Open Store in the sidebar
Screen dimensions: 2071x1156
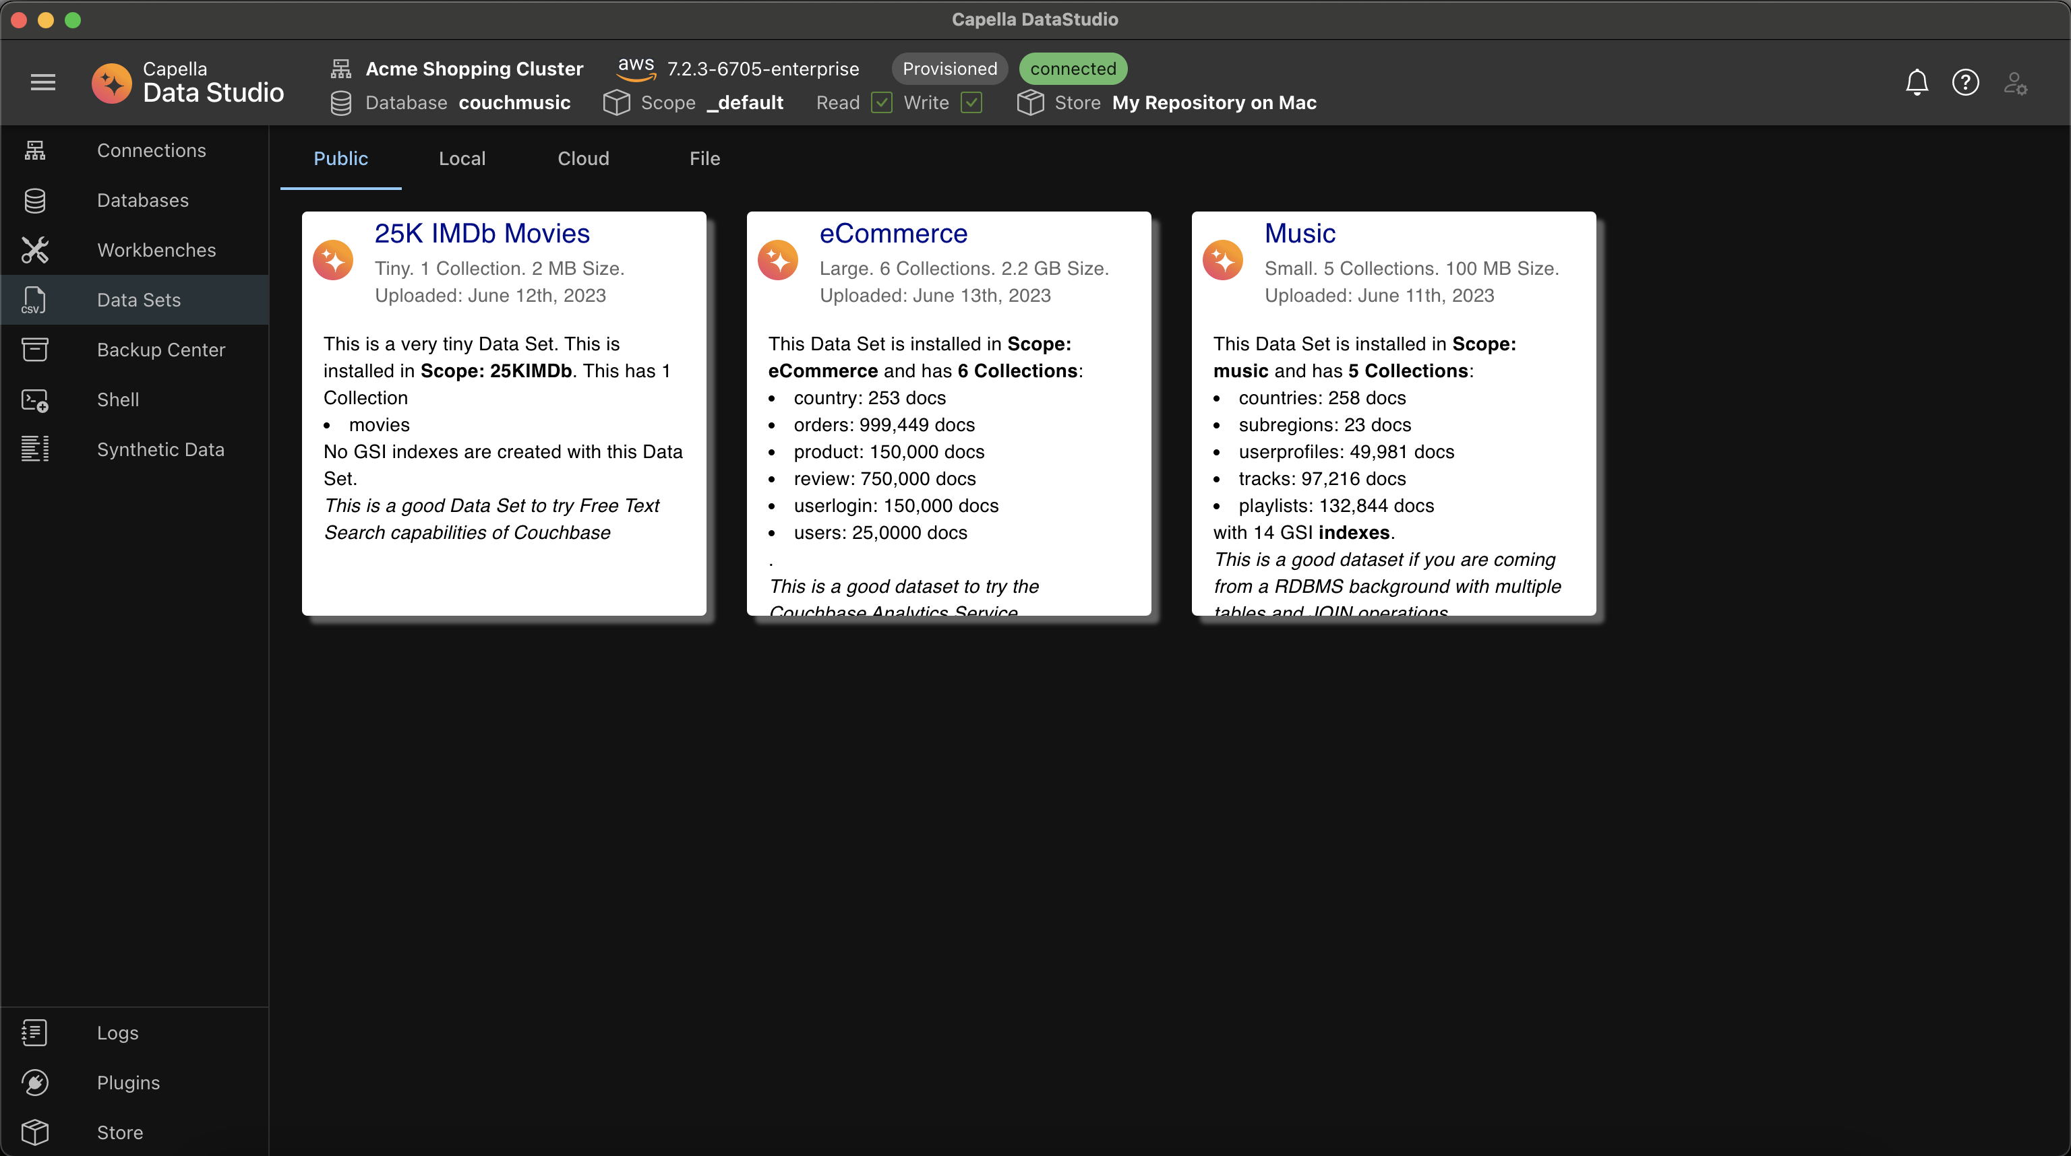[134, 1132]
